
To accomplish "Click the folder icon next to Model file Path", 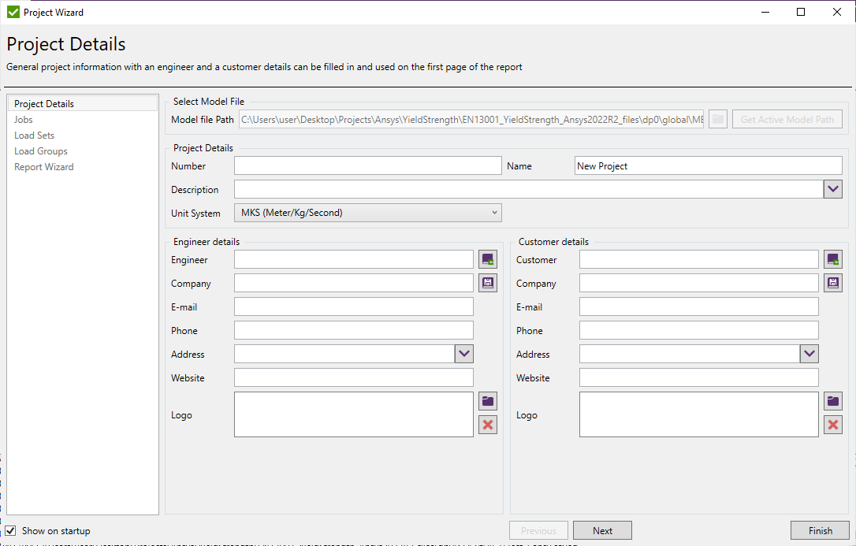I will pyautogui.click(x=718, y=120).
